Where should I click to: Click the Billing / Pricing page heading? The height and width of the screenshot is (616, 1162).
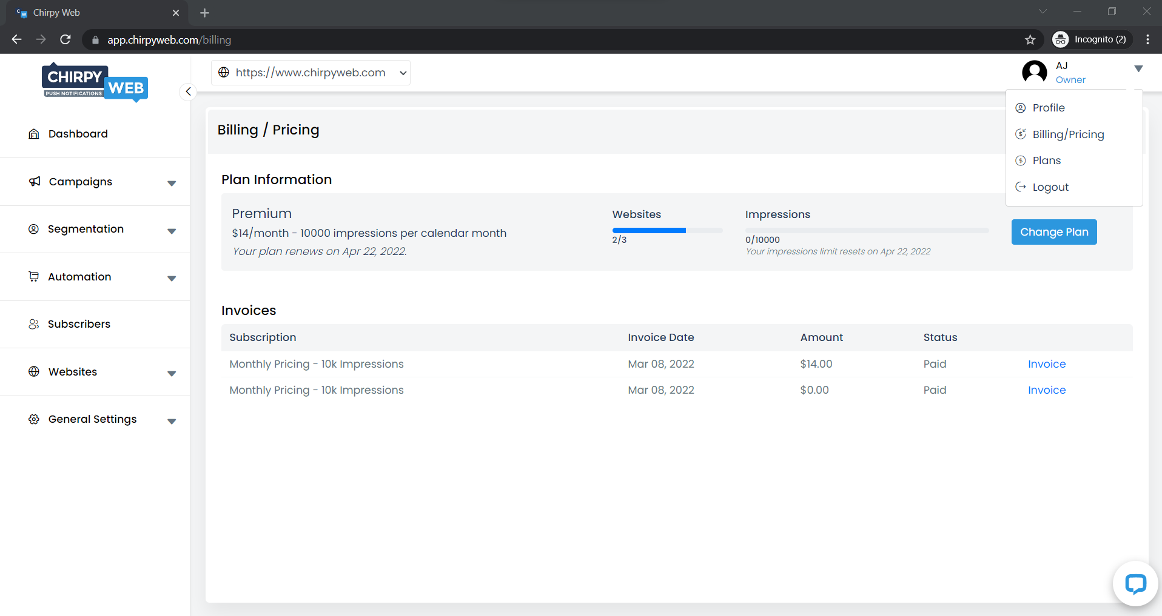(268, 130)
